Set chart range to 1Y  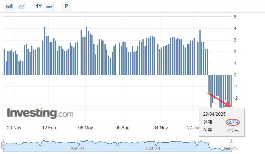coord(39,6)
